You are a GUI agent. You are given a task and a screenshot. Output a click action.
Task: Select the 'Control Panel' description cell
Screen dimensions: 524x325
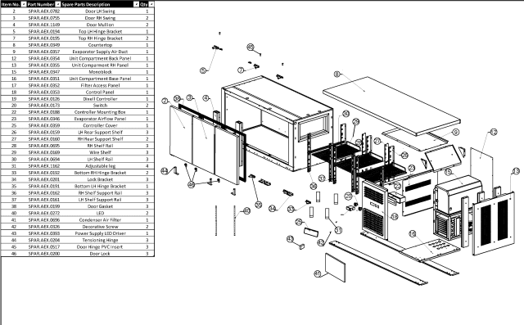100,93
